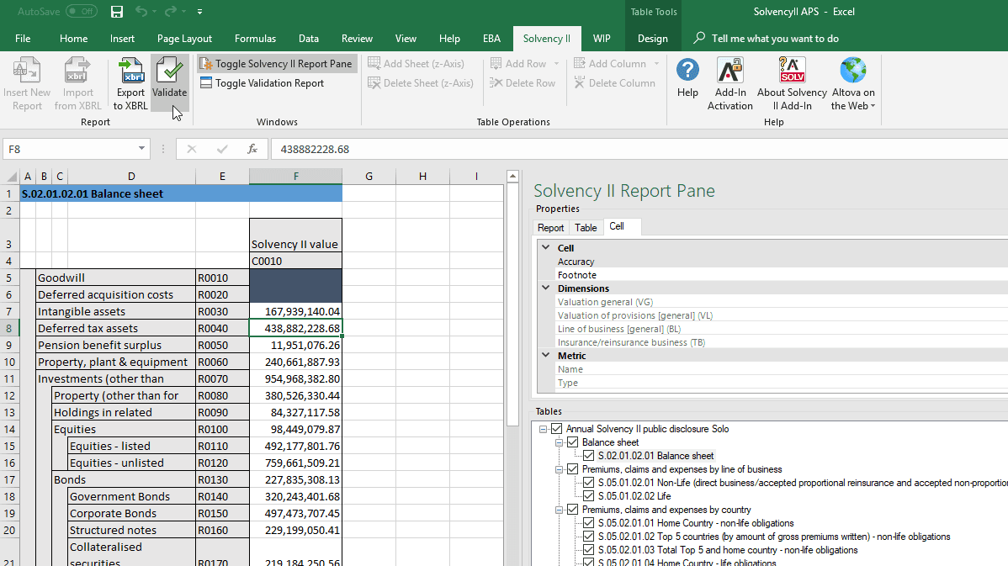Open the Design tab under Table Tools
Screen dimensions: 1008x566
[652, 39]
